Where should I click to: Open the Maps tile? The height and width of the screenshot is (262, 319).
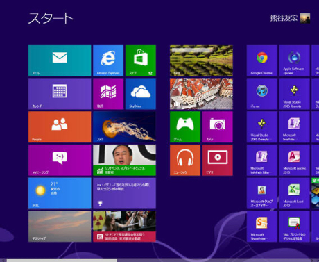108,94
